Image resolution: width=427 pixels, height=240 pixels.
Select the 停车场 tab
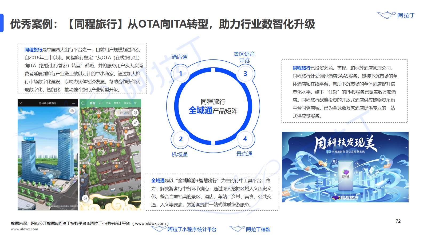(x=127, y=103)
